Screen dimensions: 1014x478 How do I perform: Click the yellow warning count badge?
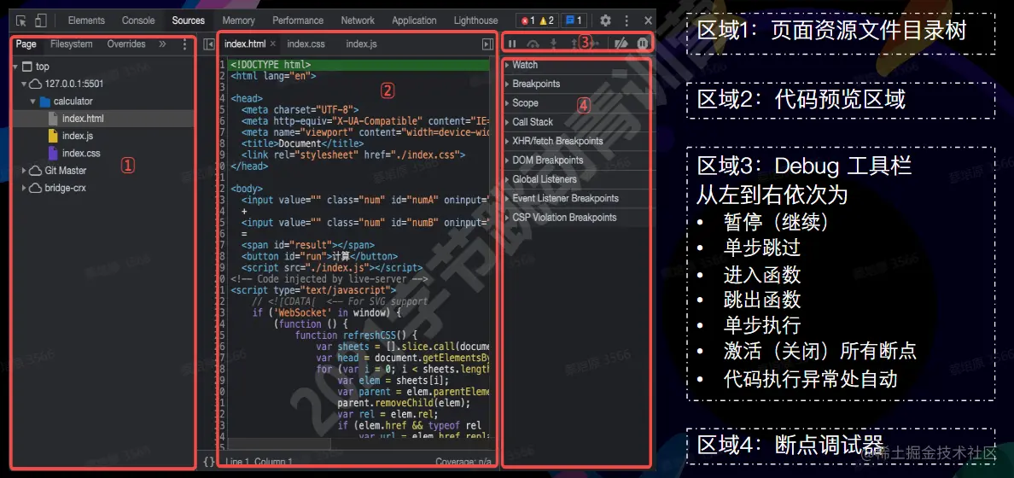547,20
